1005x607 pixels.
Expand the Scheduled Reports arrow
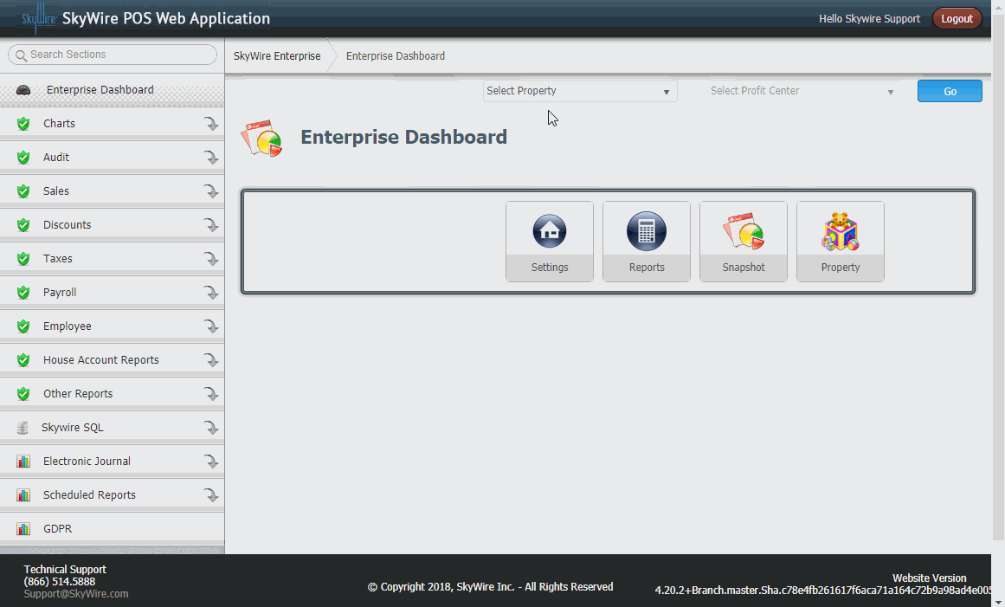211,494
